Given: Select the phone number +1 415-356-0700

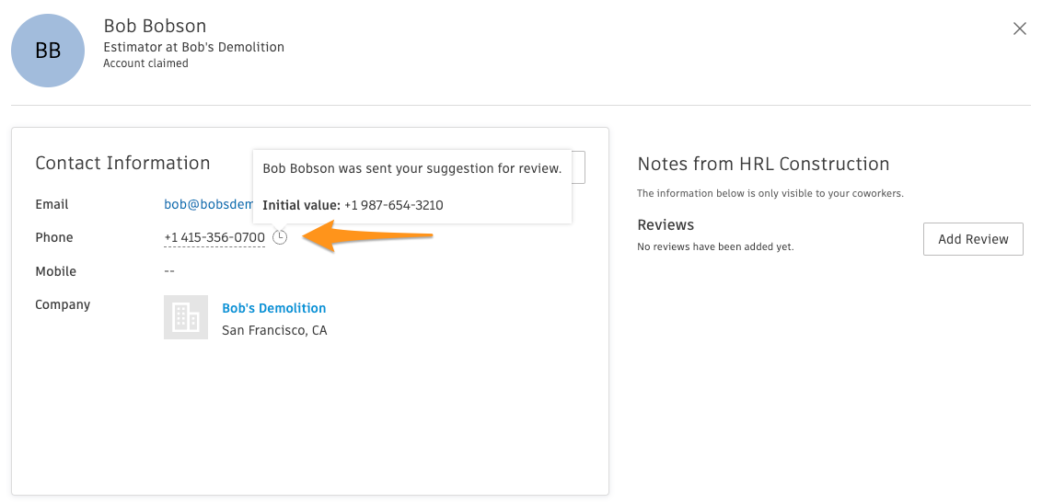Looking at the screenshot, I should point(214,238).
